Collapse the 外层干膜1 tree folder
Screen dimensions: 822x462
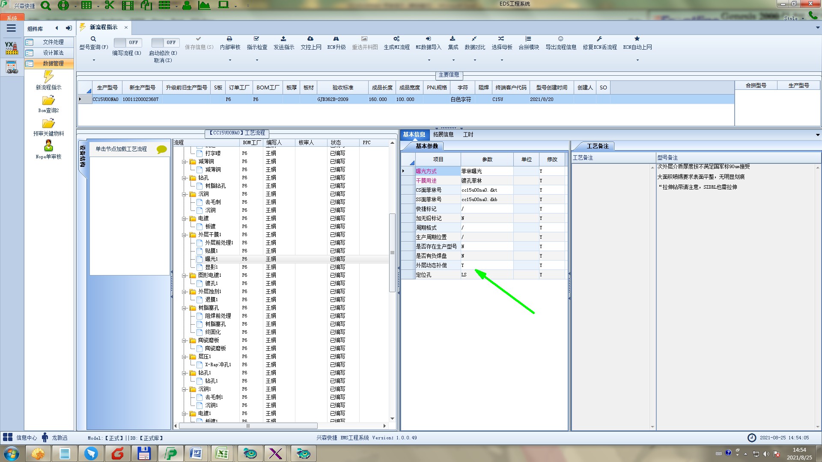point(184,235)
